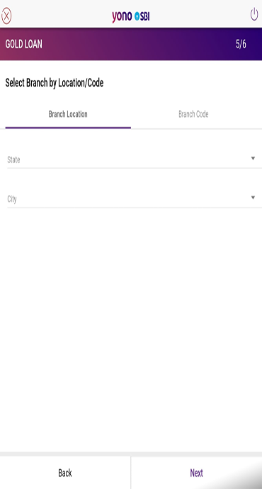Select the Branch Location tab
Viewport: 262px width, 489px height.
[x=68, y=114]
